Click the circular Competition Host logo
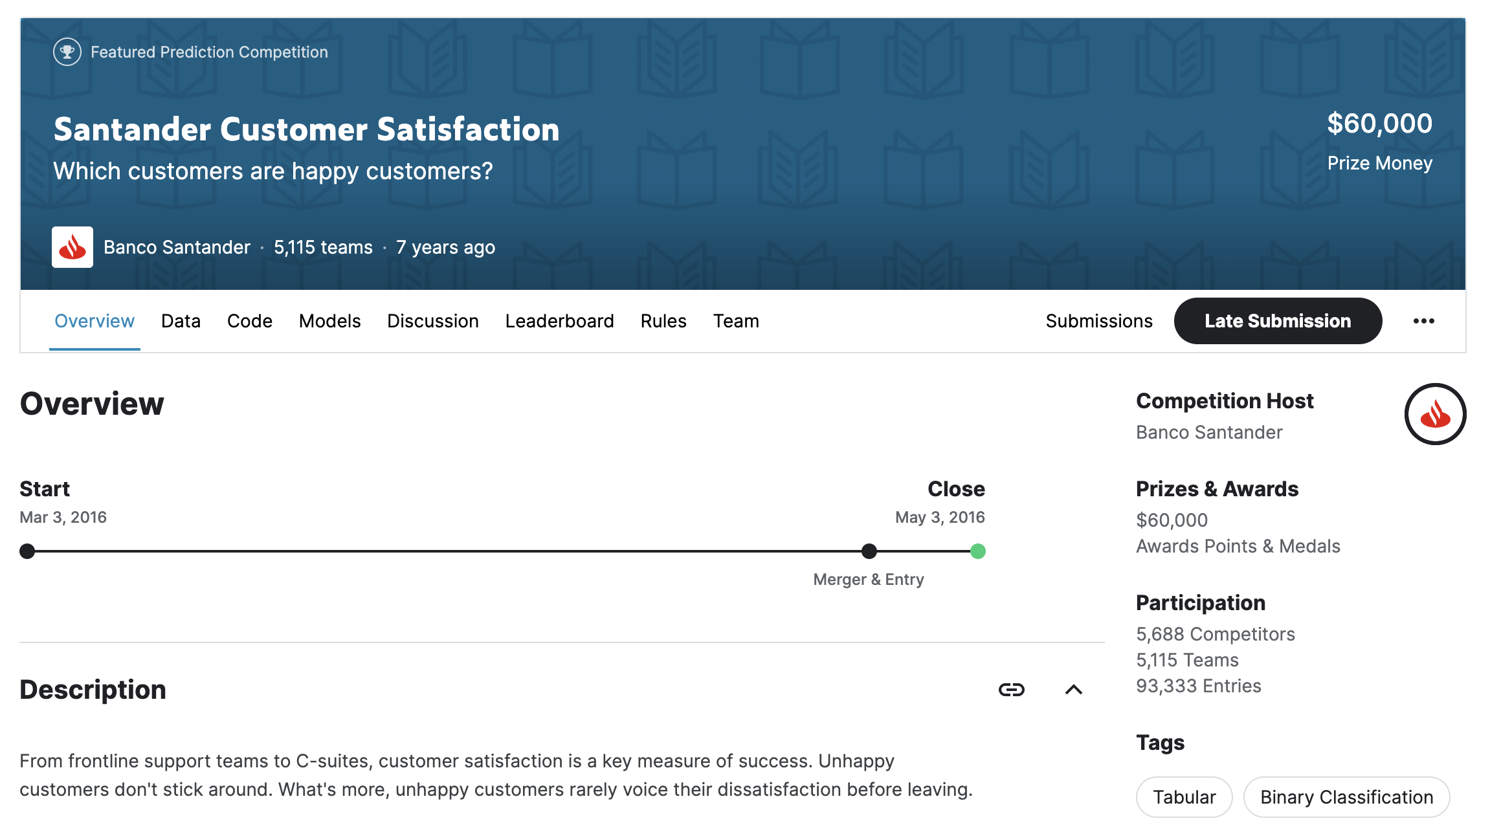1490x823 pixels. (x=1434, y=414)
